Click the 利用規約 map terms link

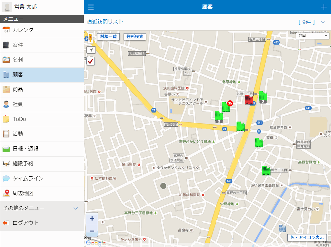(x=322, y=245)
